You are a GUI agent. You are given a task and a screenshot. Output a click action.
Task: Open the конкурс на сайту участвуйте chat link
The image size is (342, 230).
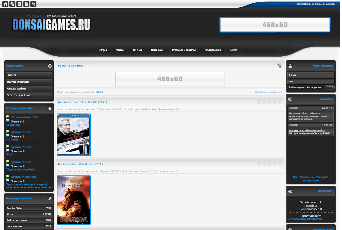pyautogui.click(x=307, y=130)
